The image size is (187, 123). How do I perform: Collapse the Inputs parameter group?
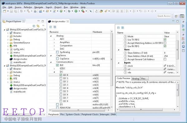point(118,63)
